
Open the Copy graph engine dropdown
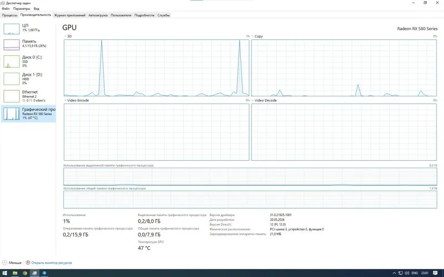coord(257,36)
